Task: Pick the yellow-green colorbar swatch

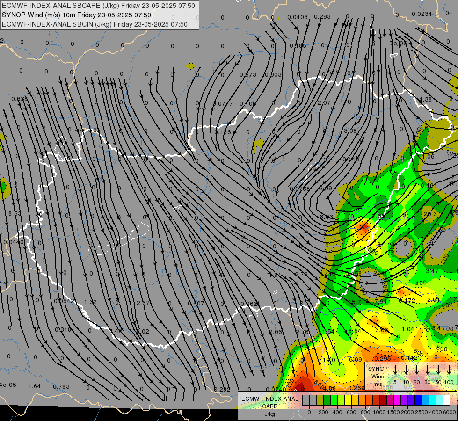Action: [341, 400]
